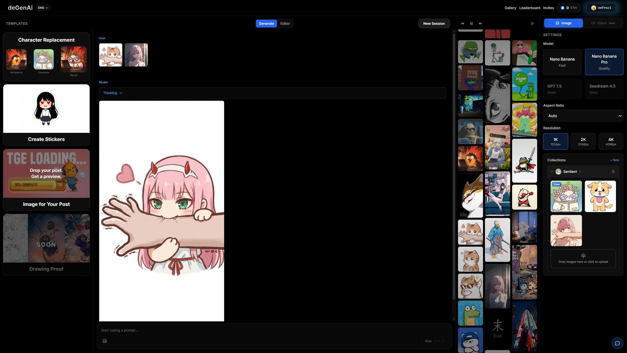Click the New Session button
627x353 pixels.
coord(434,24)
